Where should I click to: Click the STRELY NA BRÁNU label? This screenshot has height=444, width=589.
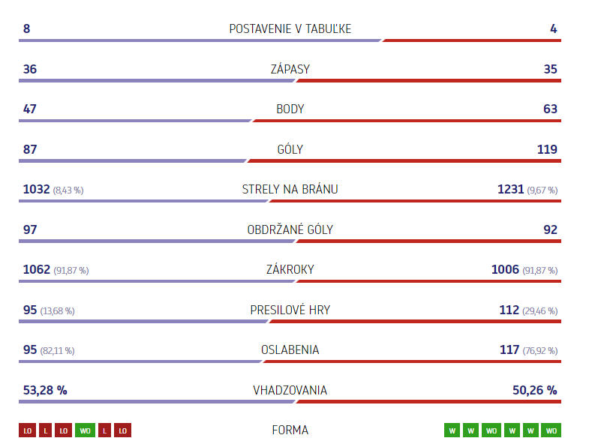[290, 189]
